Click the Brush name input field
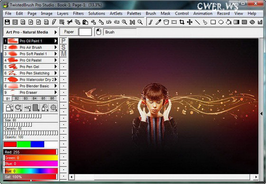The width and height of the screenshot is (266, 184). pyautogui.click(x=120, y=32)
